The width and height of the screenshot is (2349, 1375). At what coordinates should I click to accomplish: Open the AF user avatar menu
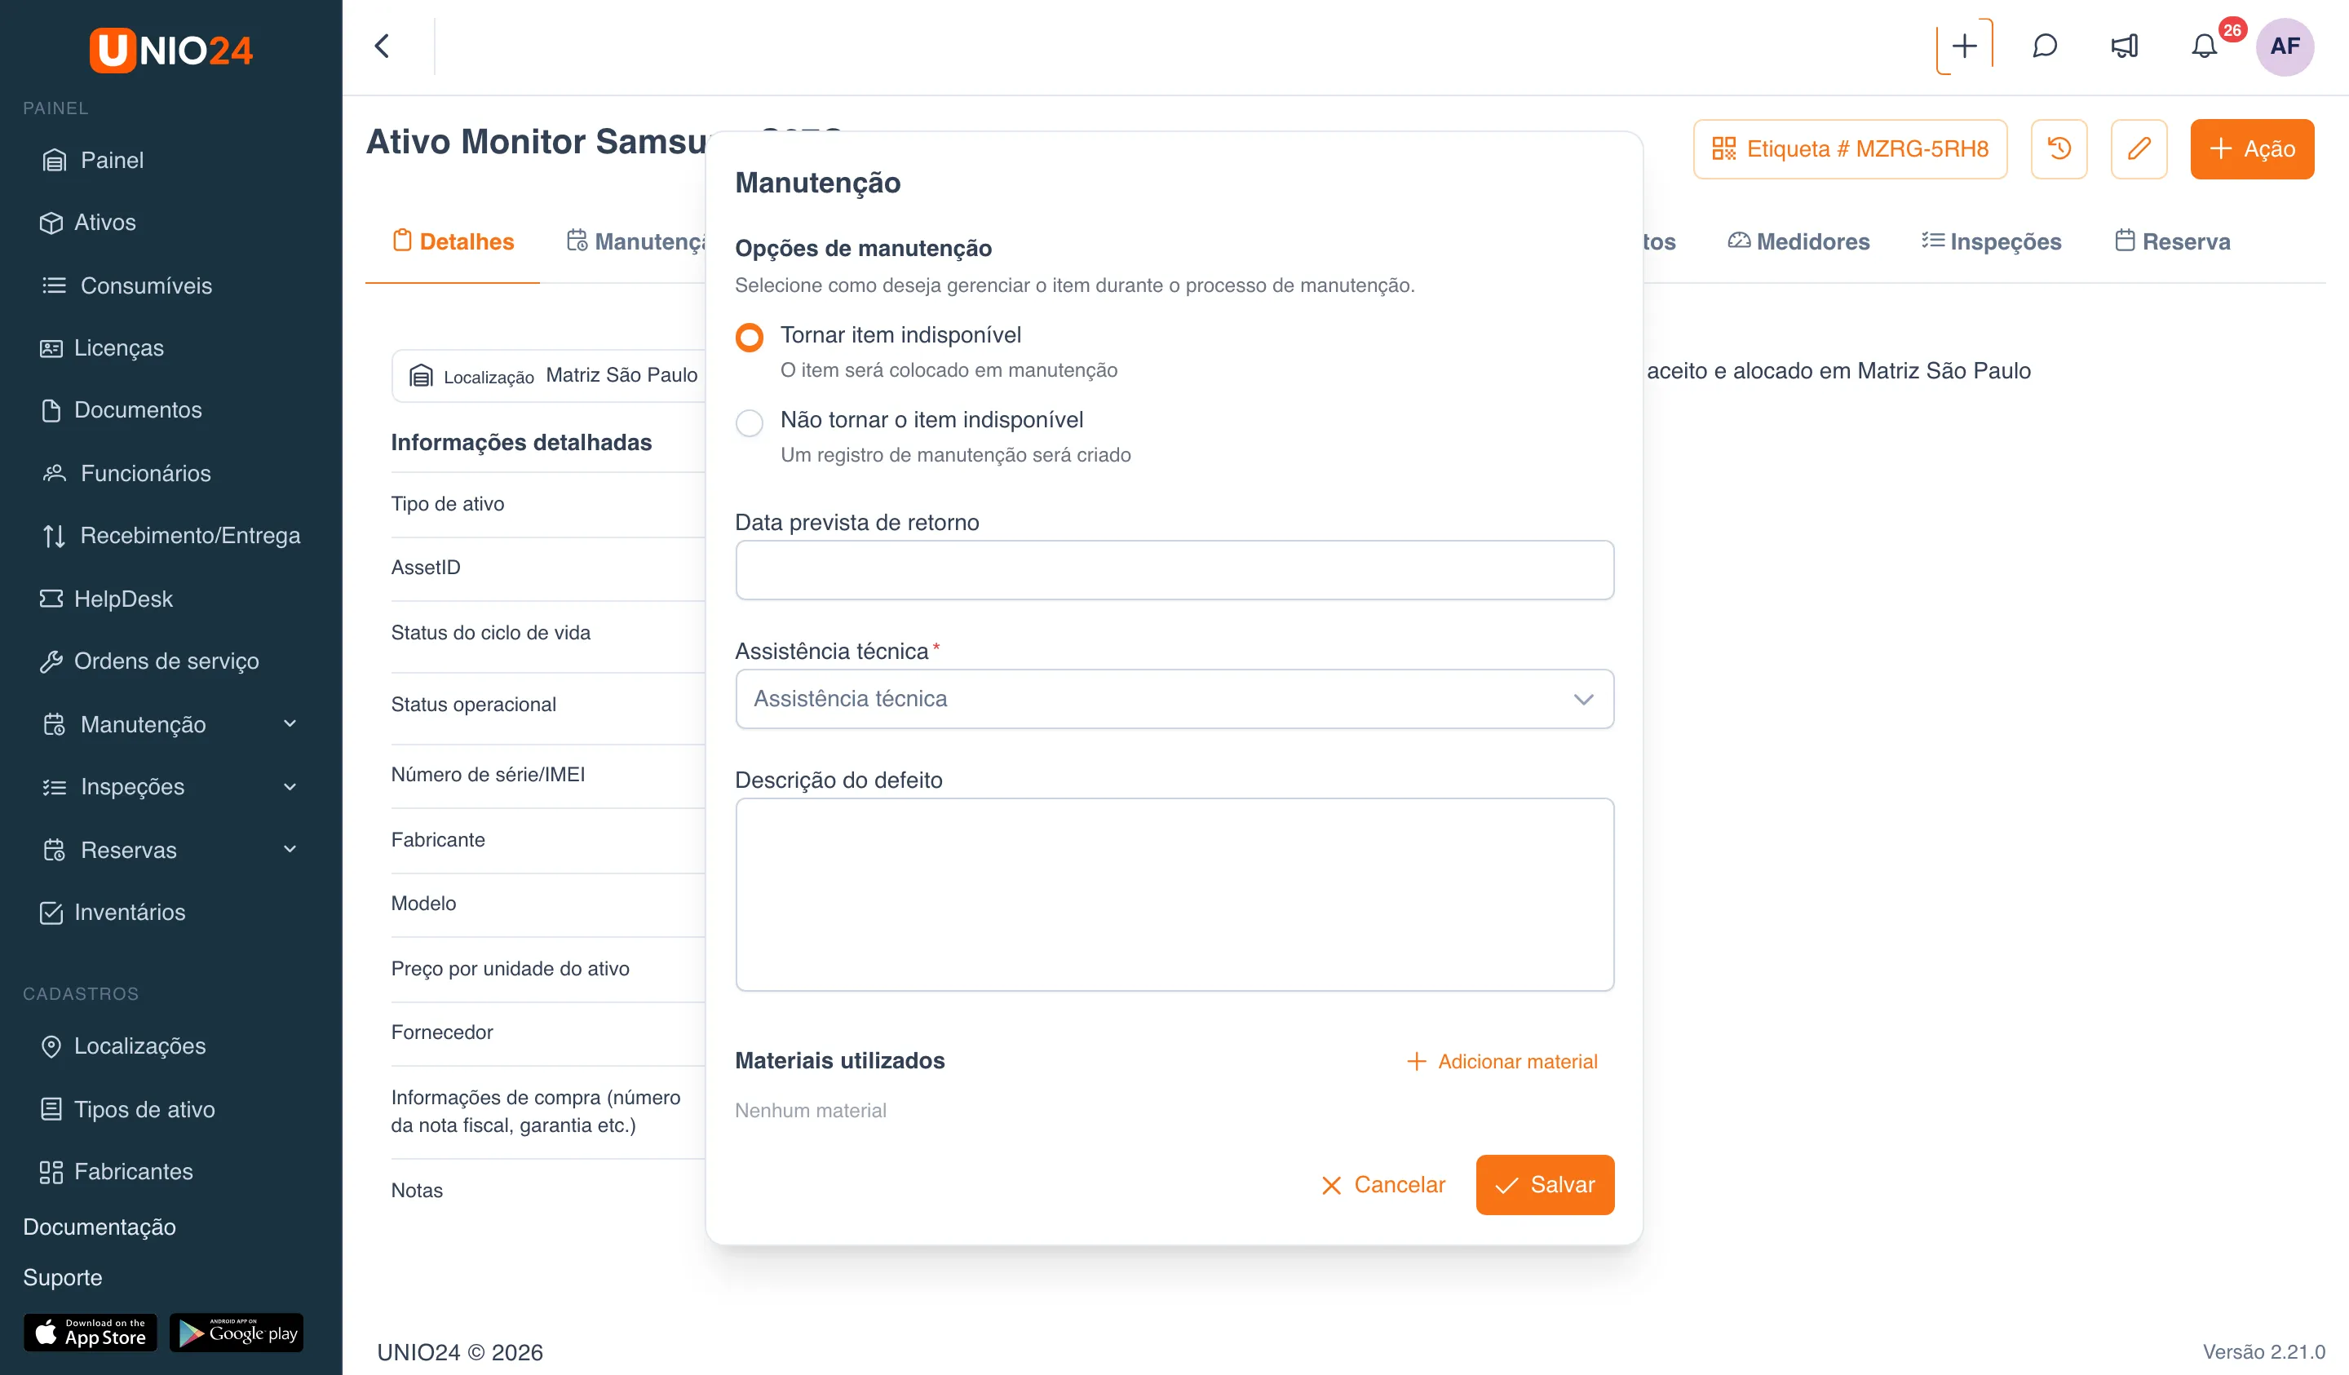point(2285,46)
